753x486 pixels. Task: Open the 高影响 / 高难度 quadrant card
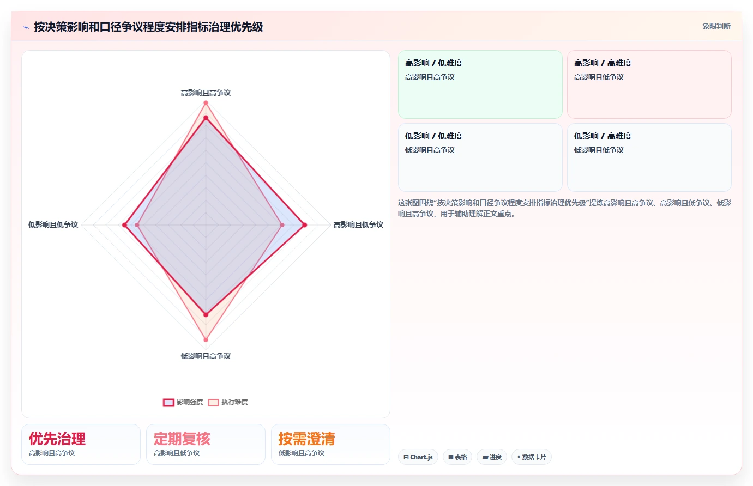point(649,84)
